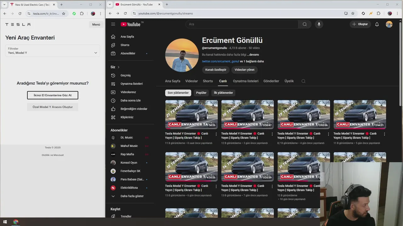This screenshot has height=226, width=403.
Task: Click the Oluştur create button
Action: pyautogui.click(x=360, y=24)
